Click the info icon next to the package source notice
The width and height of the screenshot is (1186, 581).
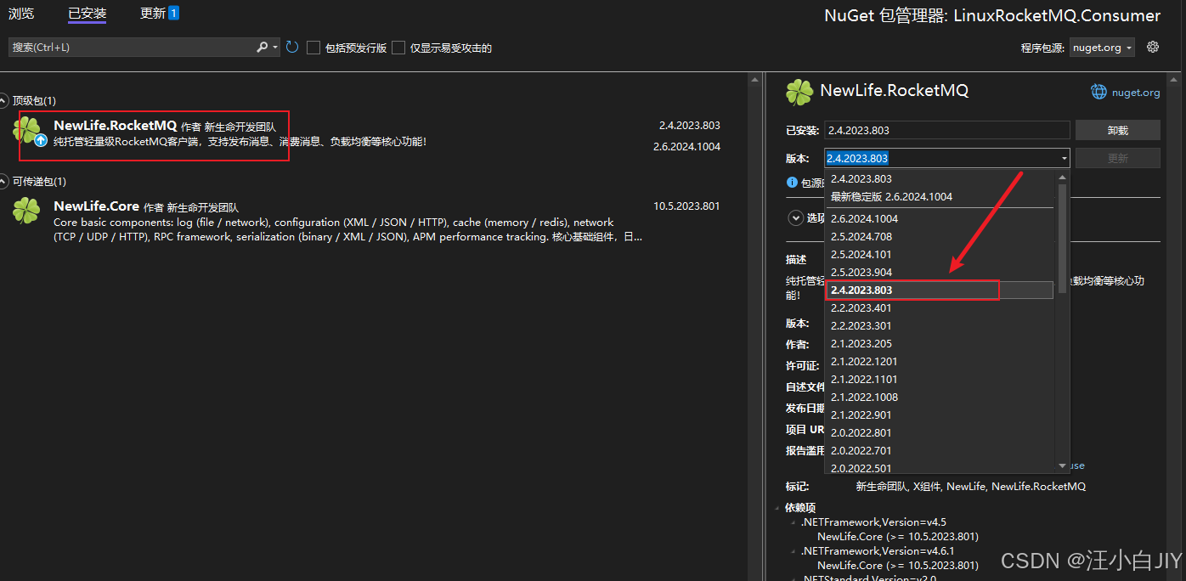(793, 181)
